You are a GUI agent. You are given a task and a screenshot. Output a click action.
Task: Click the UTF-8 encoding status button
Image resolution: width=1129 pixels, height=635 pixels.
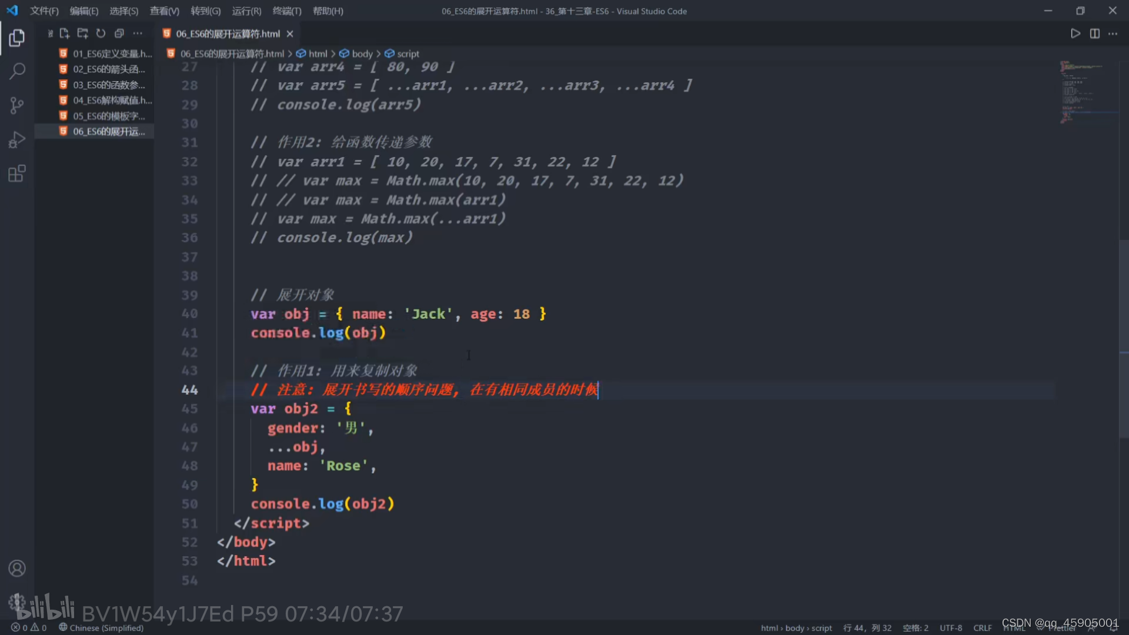point(950,627)
